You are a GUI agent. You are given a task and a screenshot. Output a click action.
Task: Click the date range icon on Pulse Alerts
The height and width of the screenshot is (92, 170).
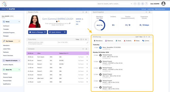(x=81, y=39)
